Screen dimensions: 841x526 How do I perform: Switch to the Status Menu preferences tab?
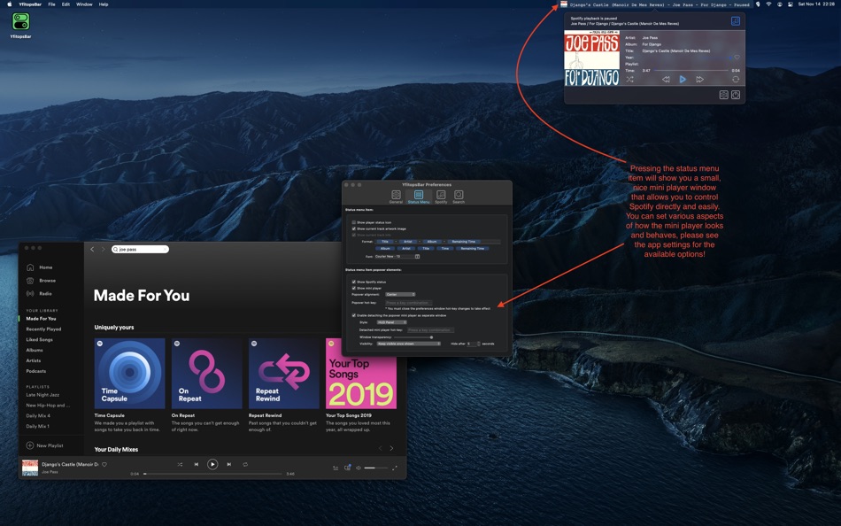coord(419,197)
